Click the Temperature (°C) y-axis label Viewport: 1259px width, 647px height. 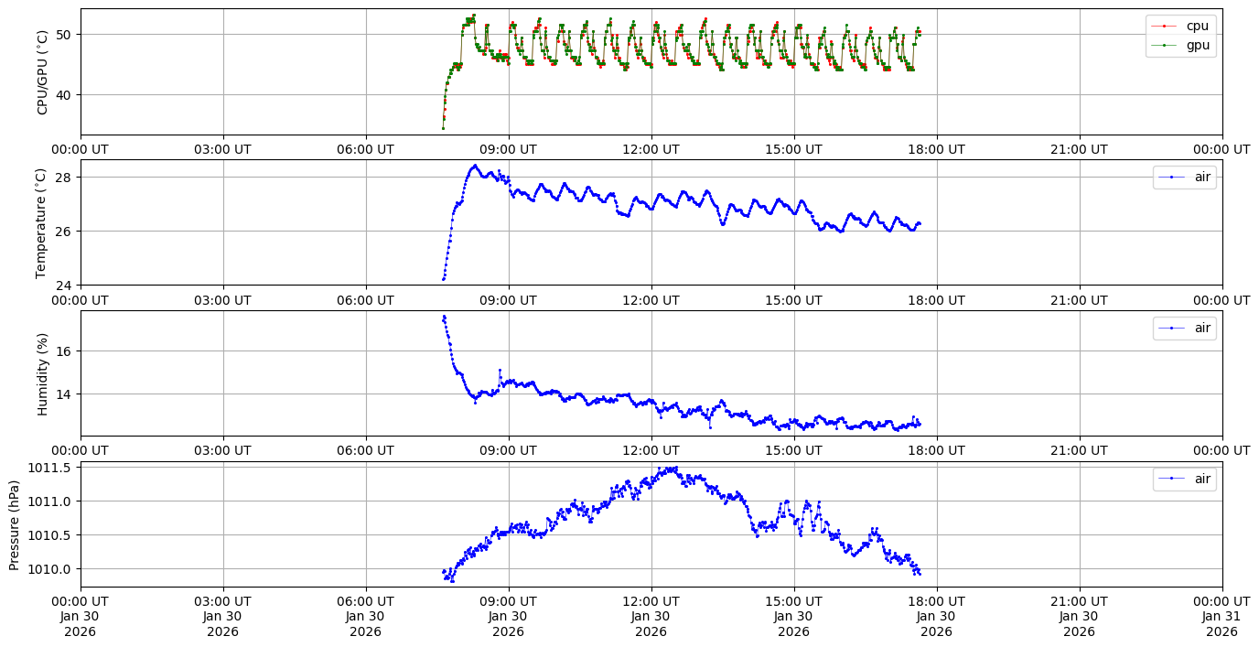coord(40,223)
